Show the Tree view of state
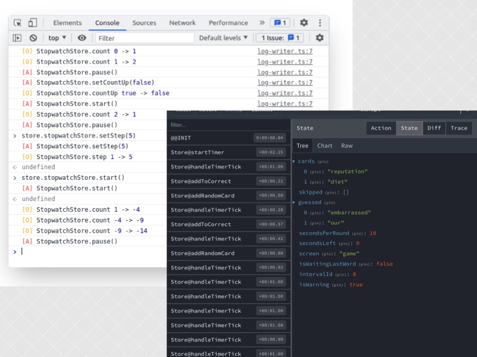This screenshot has height=357, width=477. click(302, 146)
